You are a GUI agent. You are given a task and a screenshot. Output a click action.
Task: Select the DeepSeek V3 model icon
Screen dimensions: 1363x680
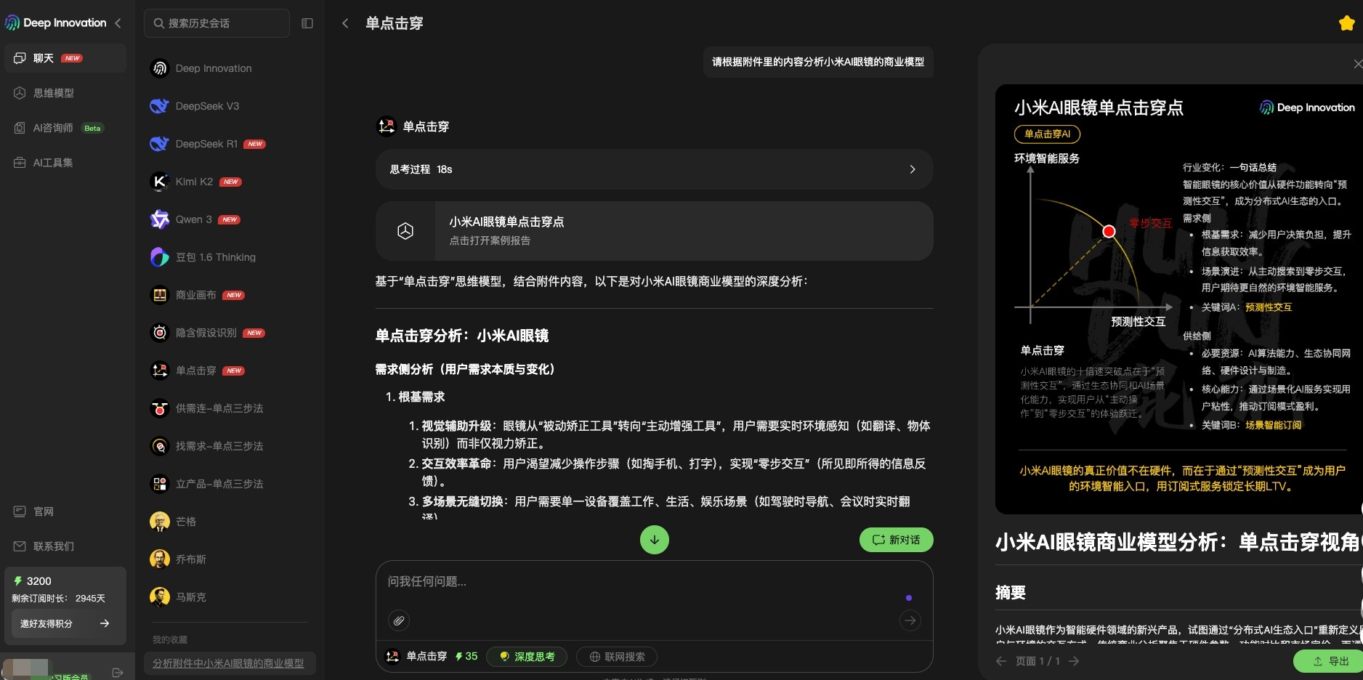pyautogui.click(x=160, y=106)
